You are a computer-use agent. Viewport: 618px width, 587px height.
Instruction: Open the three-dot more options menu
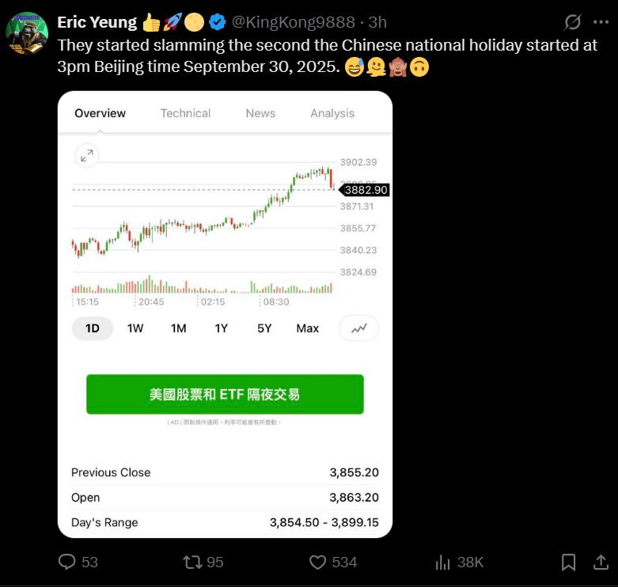pyautogui.click(x=601, y=22)
